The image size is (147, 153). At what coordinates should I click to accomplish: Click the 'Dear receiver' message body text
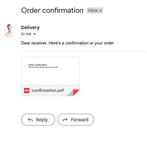67,43
